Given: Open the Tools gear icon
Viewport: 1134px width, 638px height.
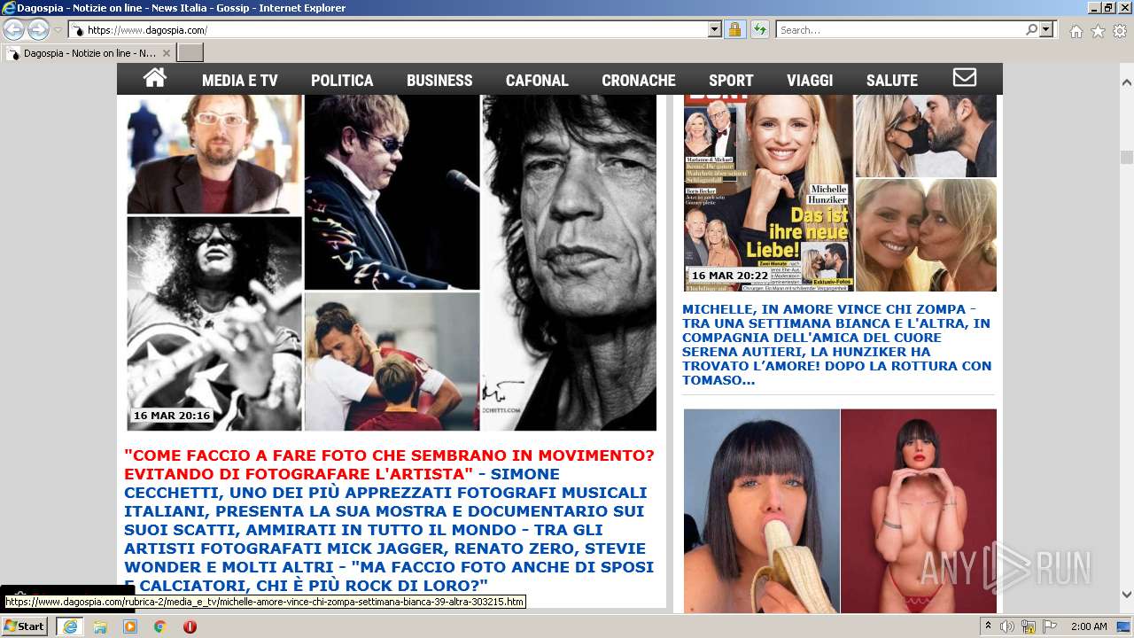Looking at the screenshot, I should tap(1120, 31).
